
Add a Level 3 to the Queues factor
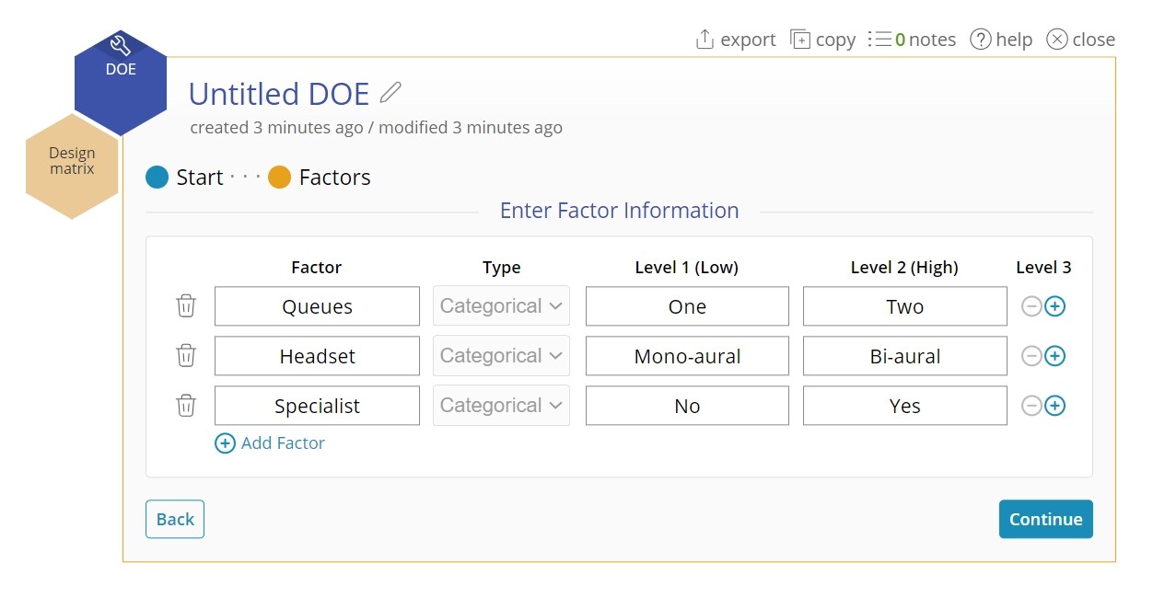pyautogui.click(x=1055, y=306)
